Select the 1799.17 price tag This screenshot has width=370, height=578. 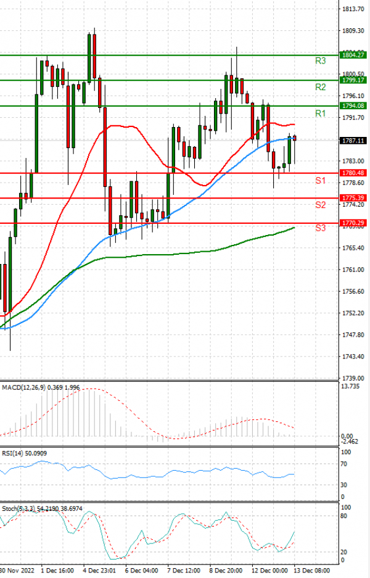(x=353, y=80)
